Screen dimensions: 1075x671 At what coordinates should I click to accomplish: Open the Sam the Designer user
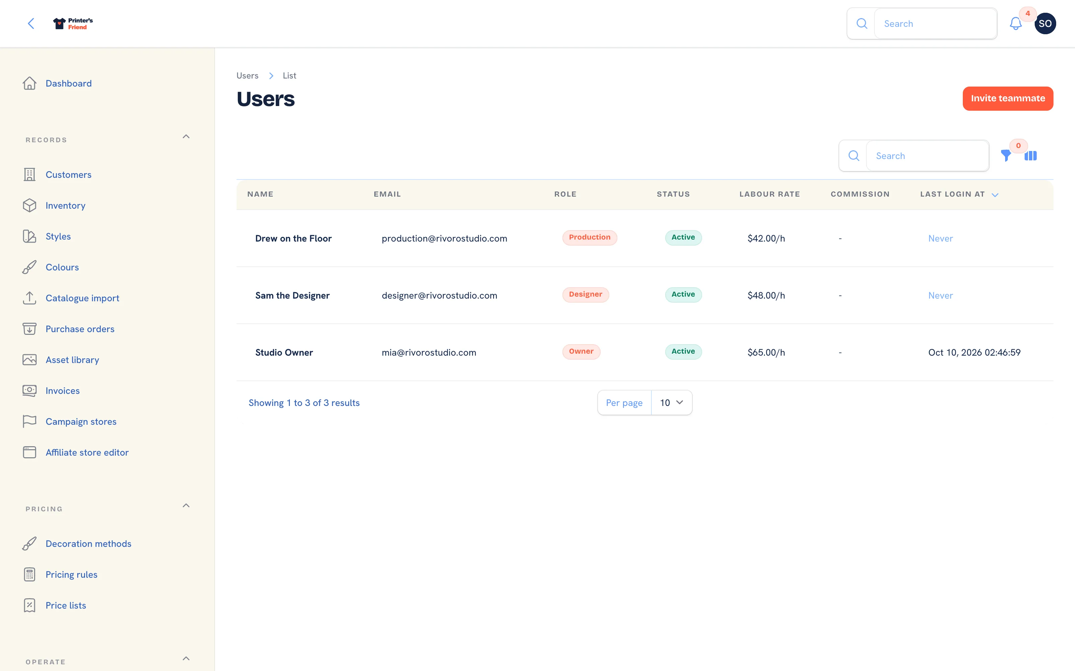(x=292, y=296)
